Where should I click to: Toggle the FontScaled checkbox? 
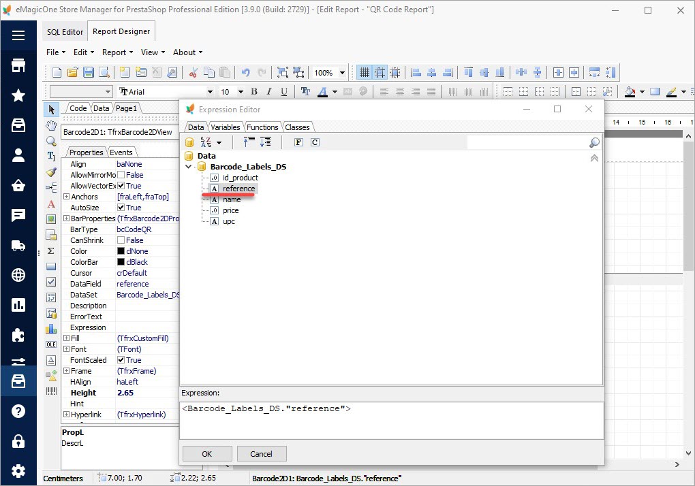point(121,360)
